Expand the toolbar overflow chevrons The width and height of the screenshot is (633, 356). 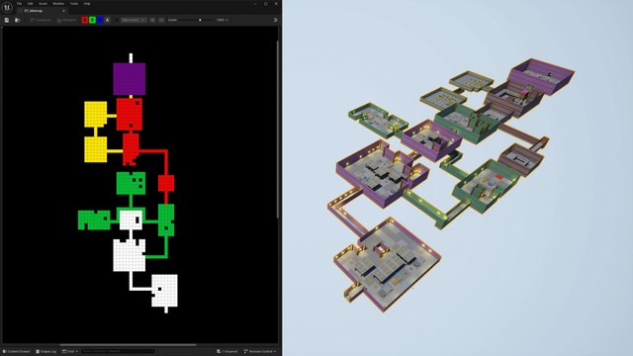click(275, 20)
